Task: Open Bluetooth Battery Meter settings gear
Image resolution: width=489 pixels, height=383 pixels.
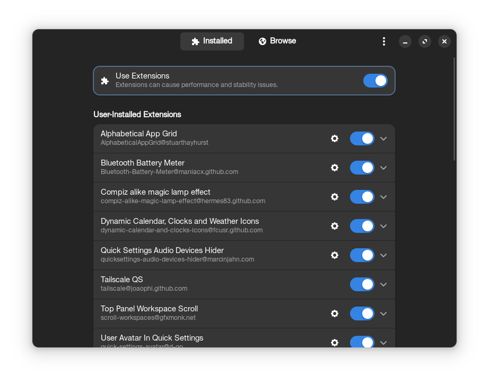Action: pyautogui.click(x=335, y=168)
